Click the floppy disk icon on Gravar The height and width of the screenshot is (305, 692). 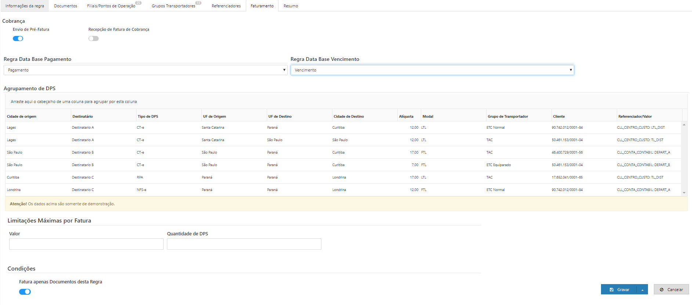coord(612,290)
